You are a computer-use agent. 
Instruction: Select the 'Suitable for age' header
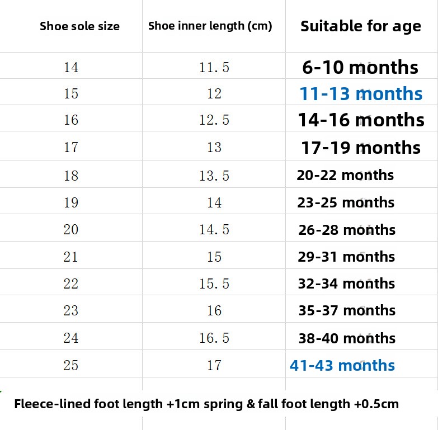(361, 26)
